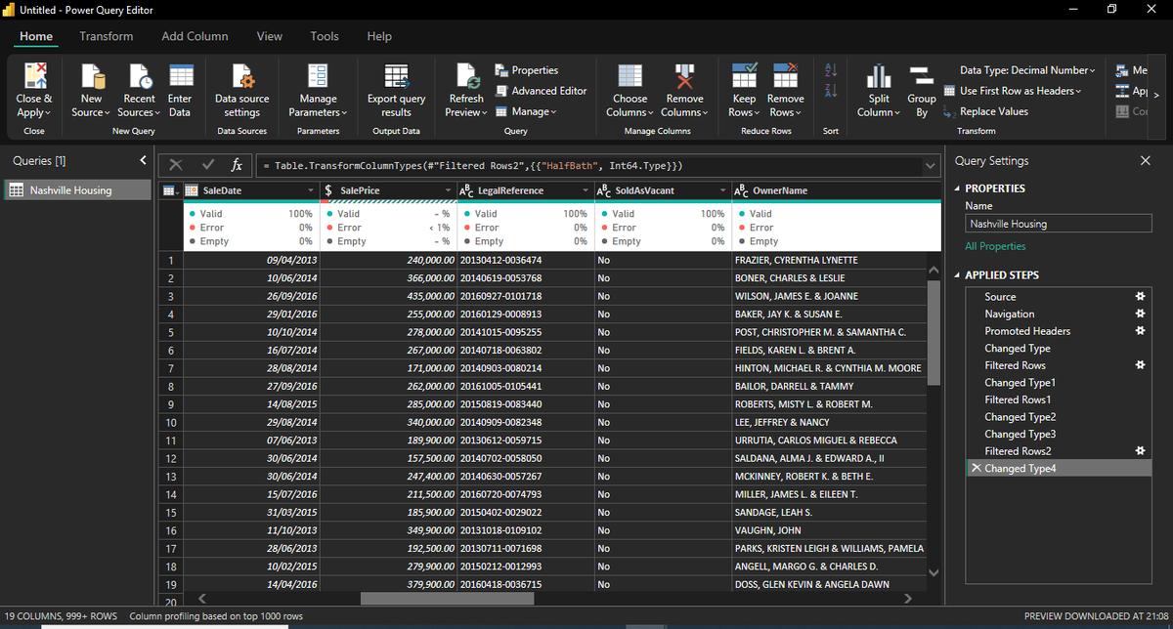Select the Nashville Housing query

tap(77, 190)
